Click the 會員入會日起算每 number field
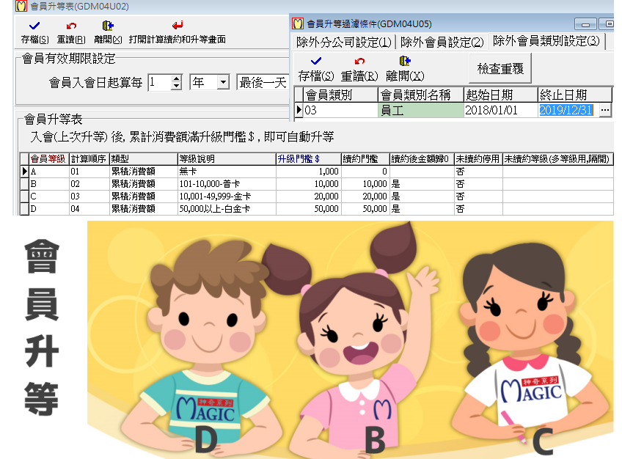 (160, 82)
